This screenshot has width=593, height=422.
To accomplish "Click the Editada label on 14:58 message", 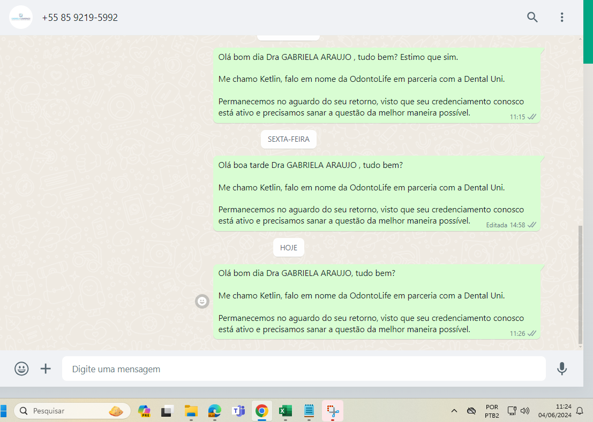I will [x=496, y=225].
